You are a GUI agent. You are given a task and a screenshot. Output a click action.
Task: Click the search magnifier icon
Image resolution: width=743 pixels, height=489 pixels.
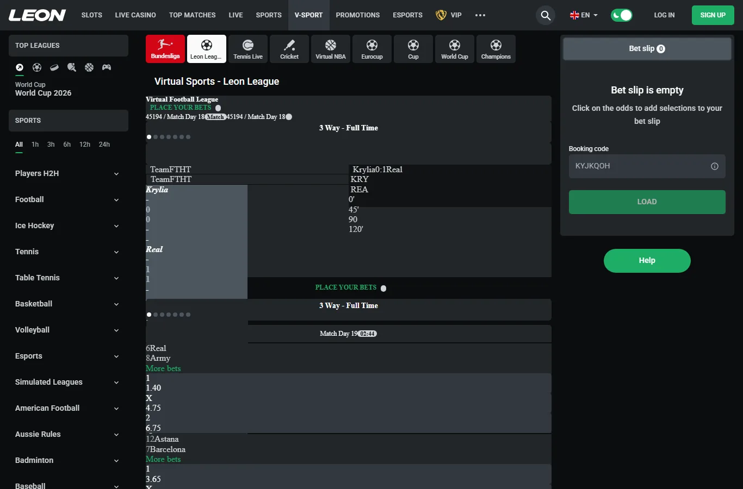pos(546,15)
